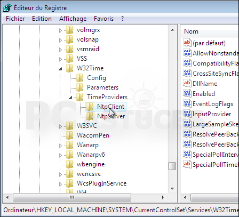
Task: Select the DllName value name
Action: tap(205, 84)
